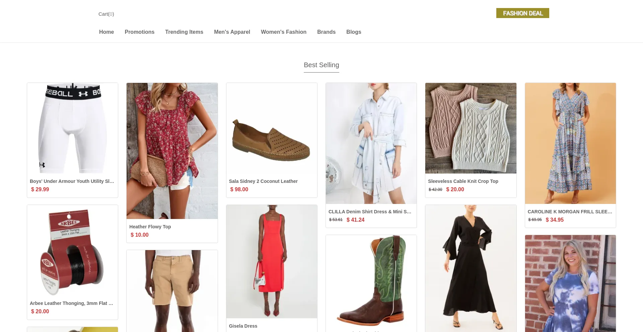The height and width of the screenshot is (332, 643).
Task: Go to the Home menu item
Action: coord(106,32)
